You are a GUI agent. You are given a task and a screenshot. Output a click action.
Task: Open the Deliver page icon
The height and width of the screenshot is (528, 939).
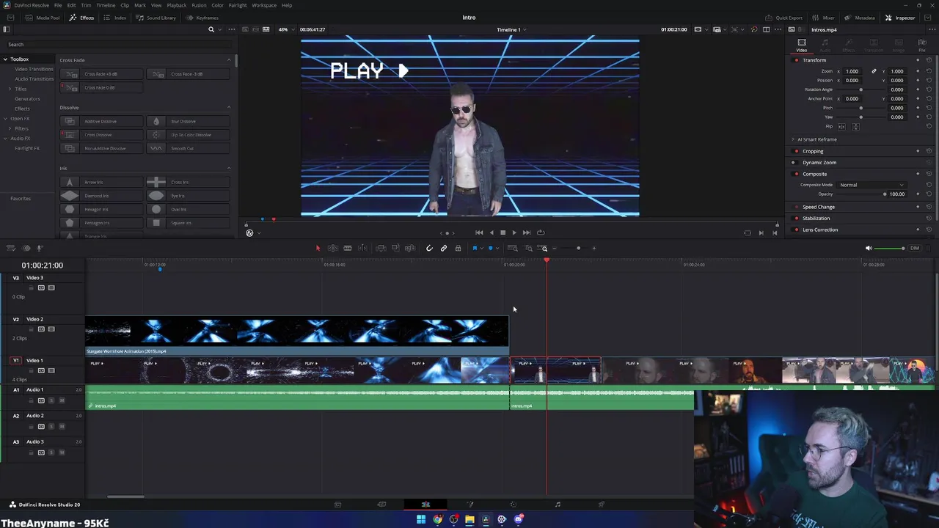tap(602, 505)
